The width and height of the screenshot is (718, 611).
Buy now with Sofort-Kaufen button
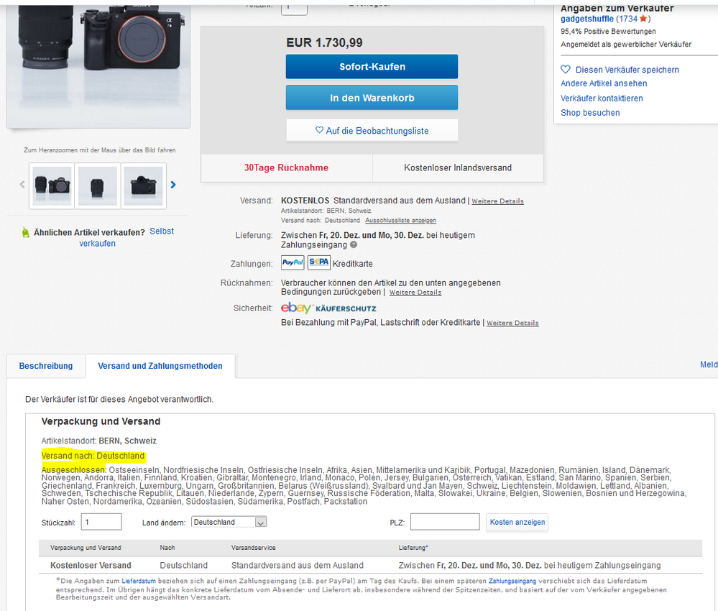[372, 67]
